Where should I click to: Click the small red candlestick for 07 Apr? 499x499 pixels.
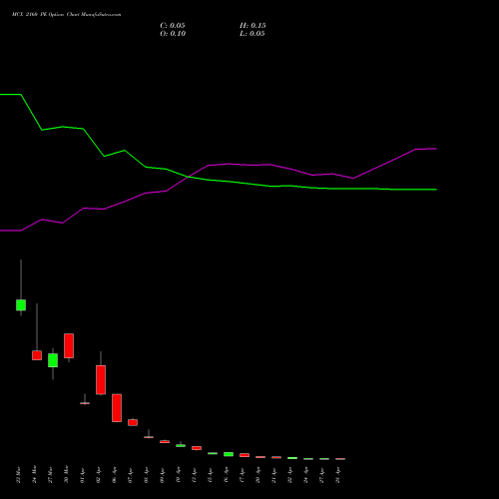click(133, 422)
